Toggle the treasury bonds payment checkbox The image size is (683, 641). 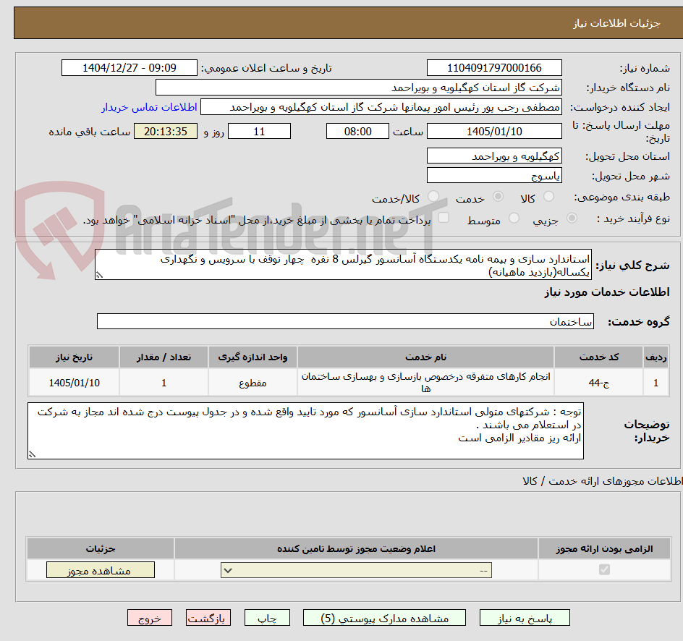(x=444, y=217)
